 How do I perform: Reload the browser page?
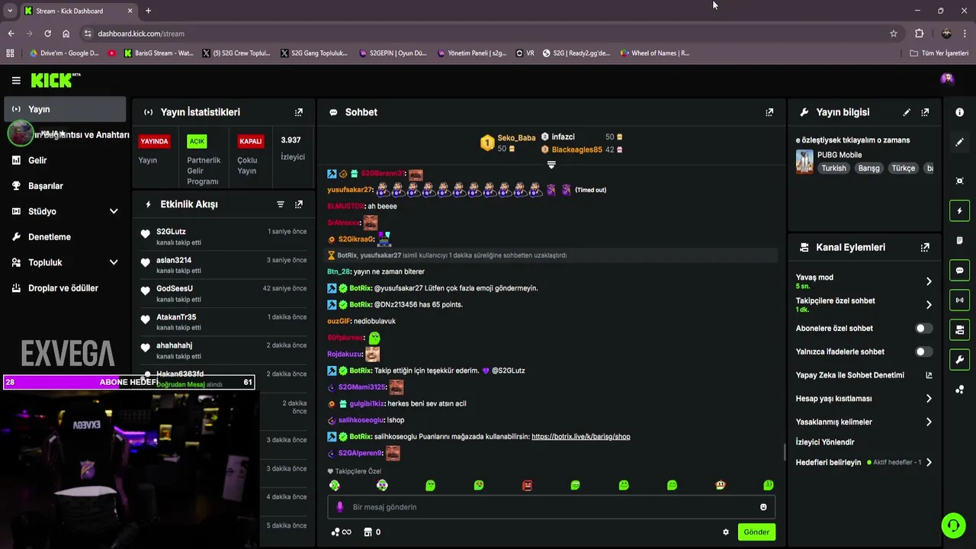point(47,34)
